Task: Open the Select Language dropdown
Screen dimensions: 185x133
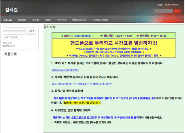Action: tap(173, 5)
